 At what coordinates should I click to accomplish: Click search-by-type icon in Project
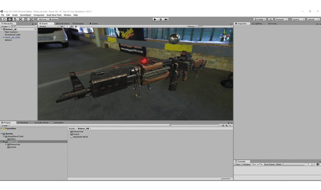pyautogui.click(x=223, y=125)
